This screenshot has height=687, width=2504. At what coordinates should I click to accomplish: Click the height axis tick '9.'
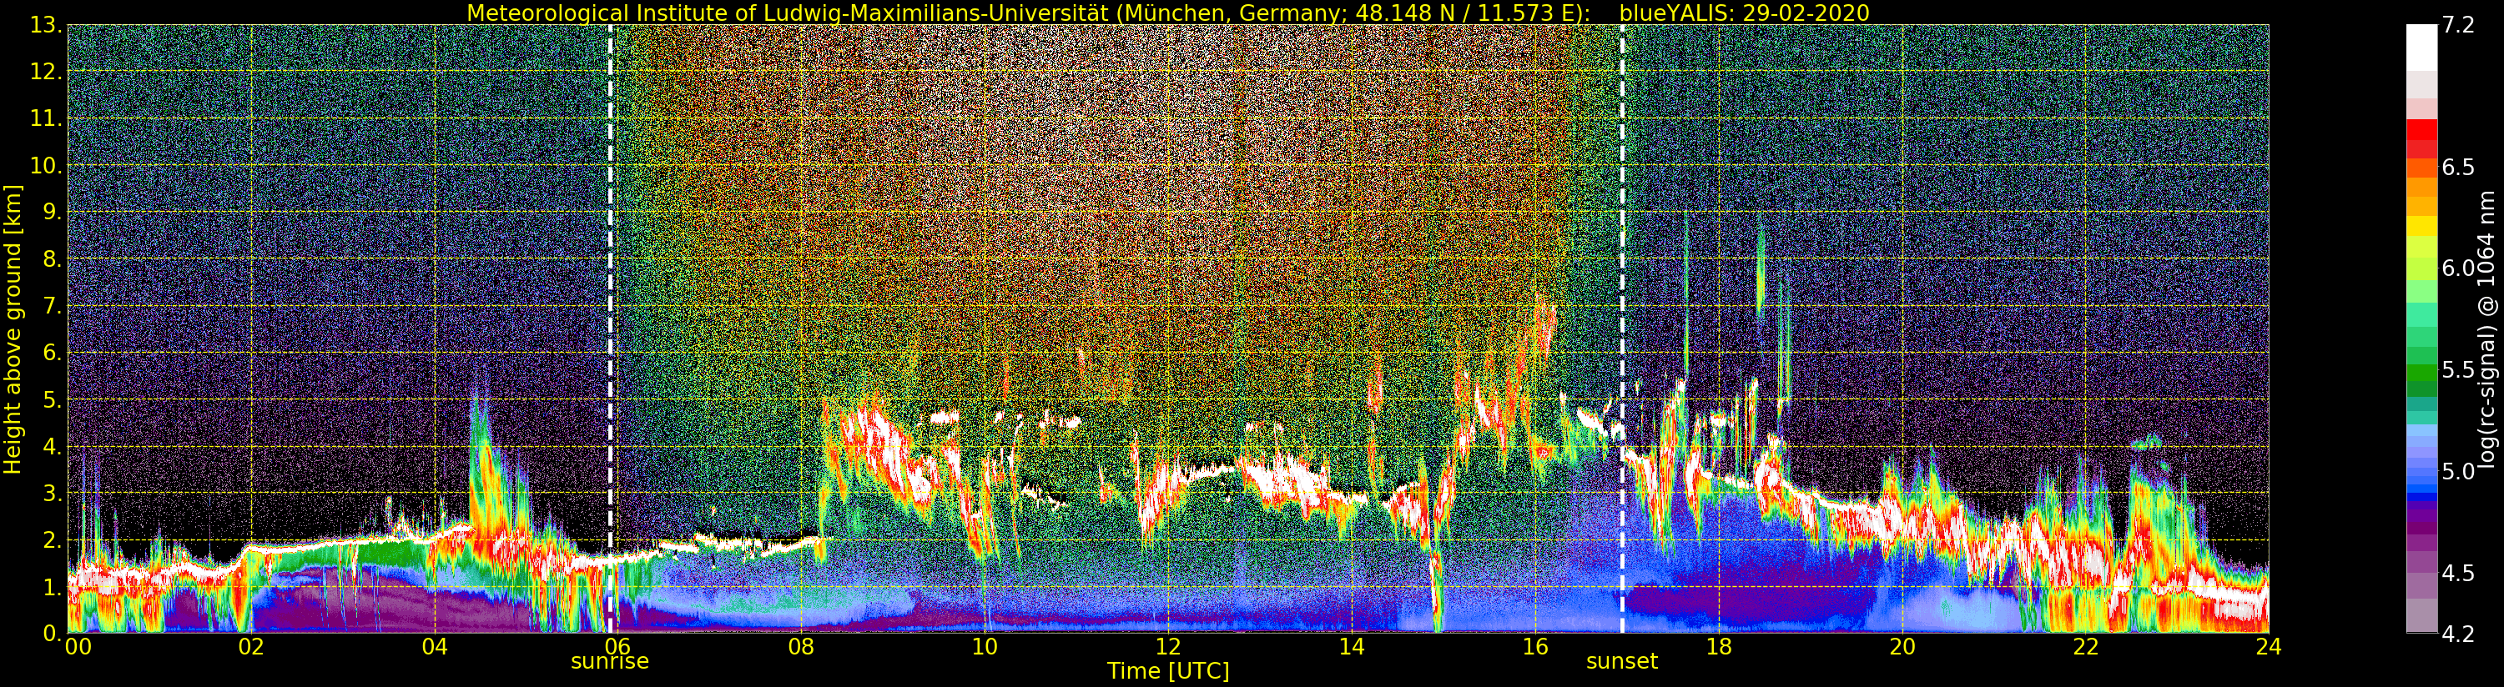[x=53, y=213]
